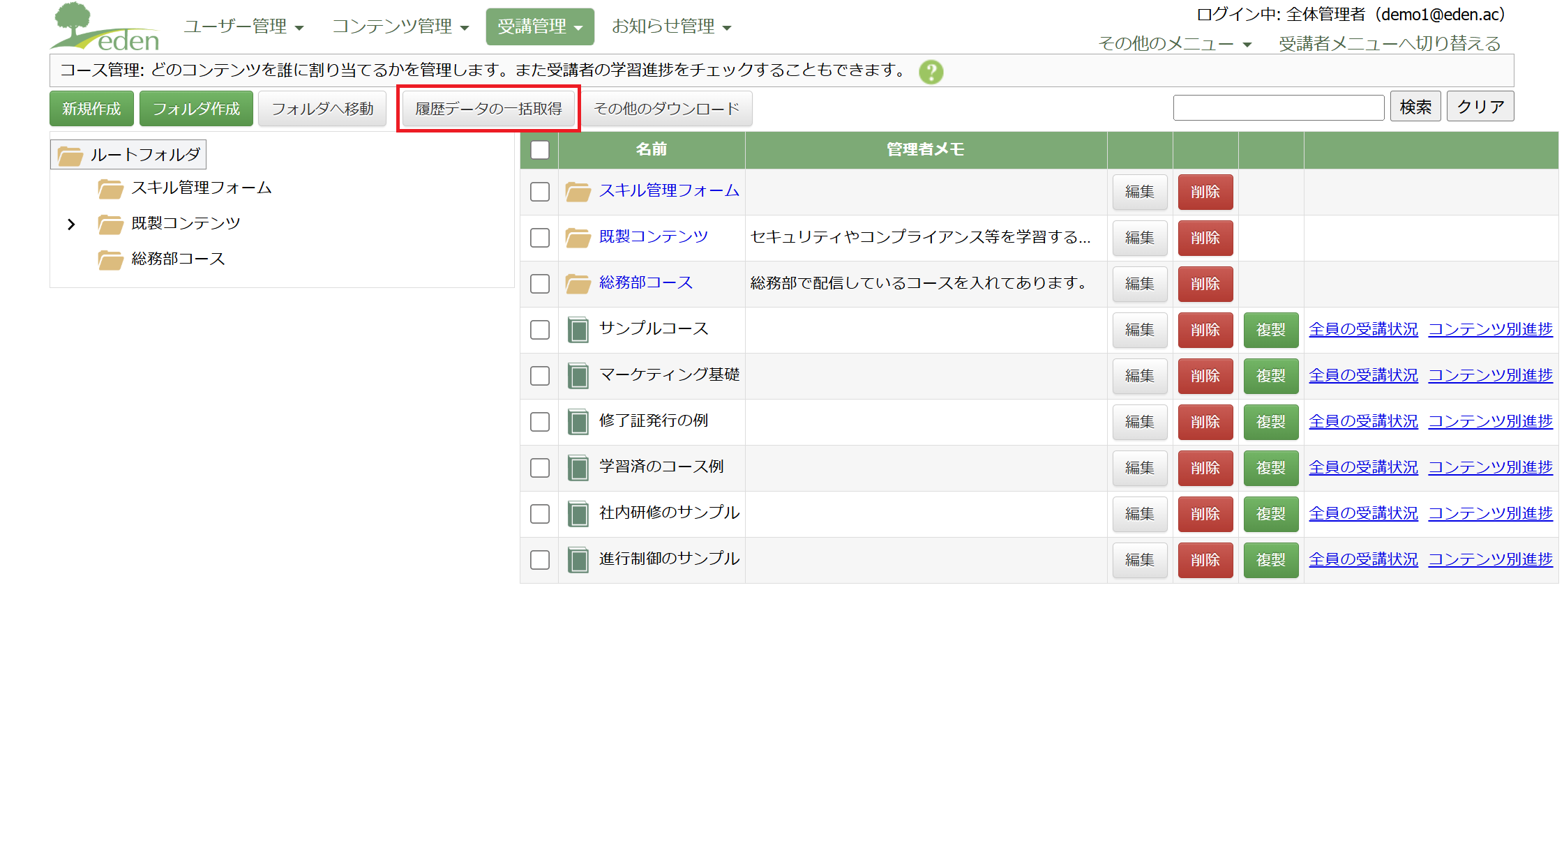Click course book icon for マーケティング基礎

[578, 375]
